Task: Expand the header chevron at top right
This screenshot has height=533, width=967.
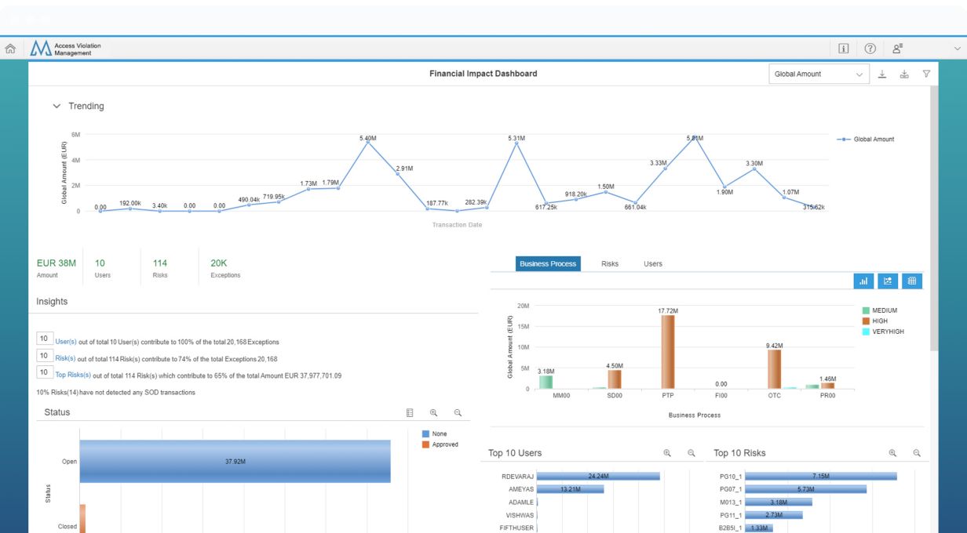Action: click(957, 49)
